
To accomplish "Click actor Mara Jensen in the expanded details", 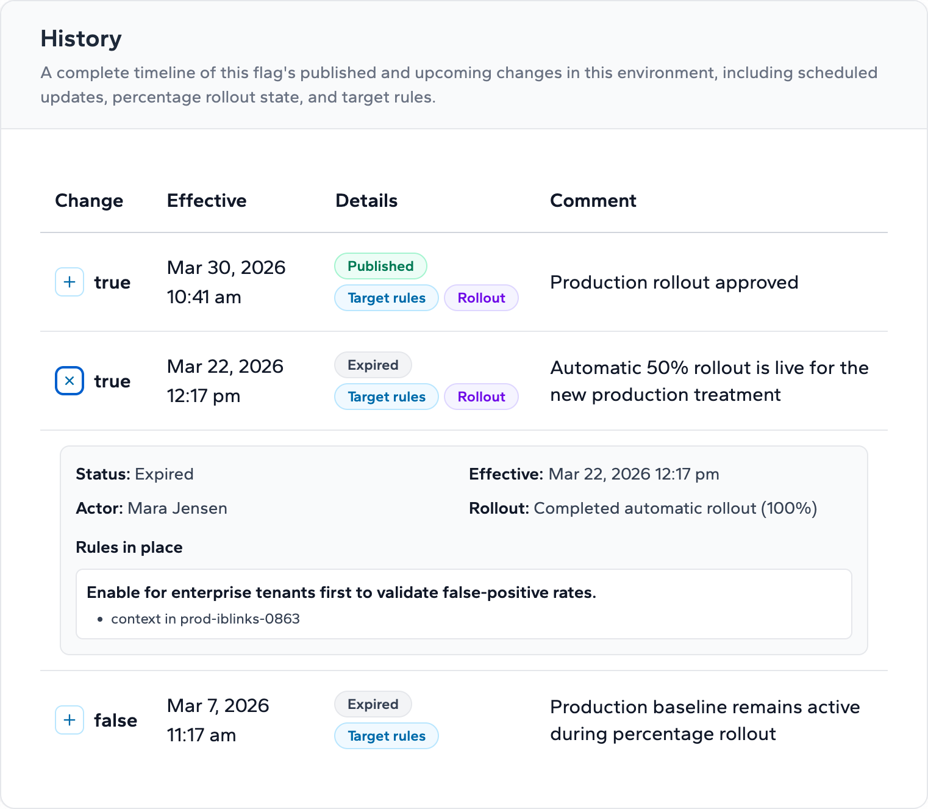I will click(x=177, y=508).
